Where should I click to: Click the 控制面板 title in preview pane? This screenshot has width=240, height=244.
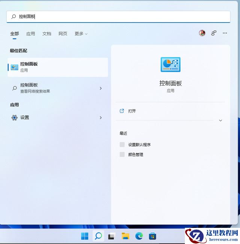click(171, 83)
